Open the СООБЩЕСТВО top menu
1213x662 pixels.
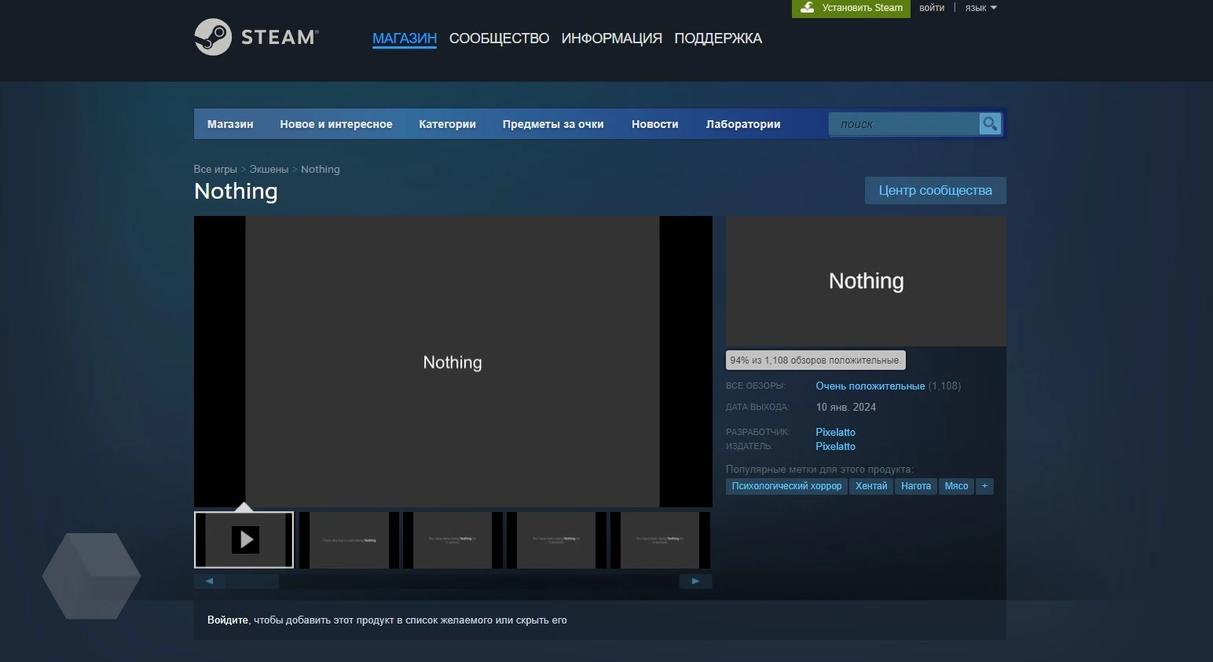pyautogui.click(x=499, y=38)
